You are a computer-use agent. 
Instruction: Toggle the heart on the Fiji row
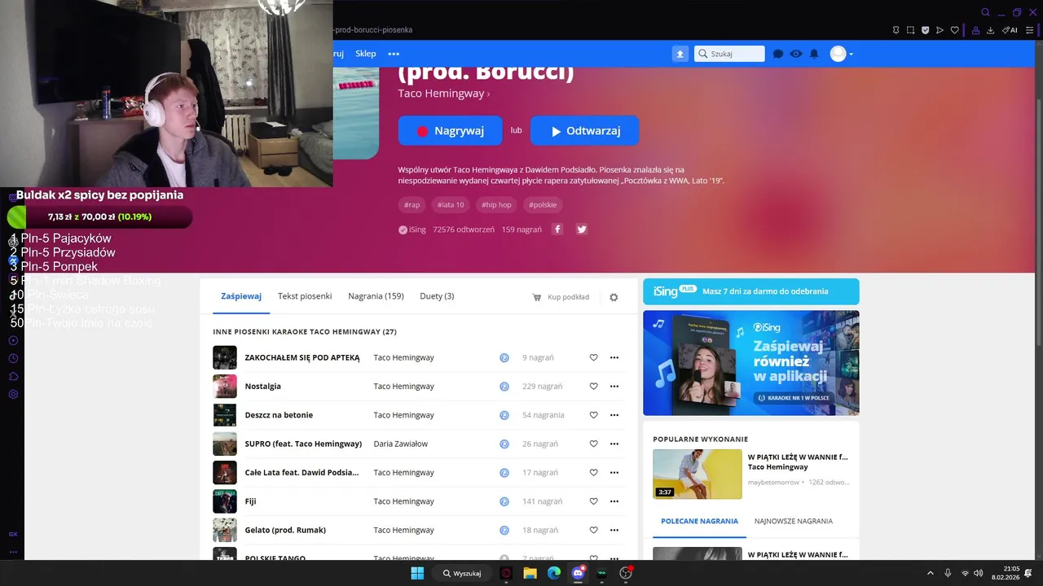pos(593,501)
